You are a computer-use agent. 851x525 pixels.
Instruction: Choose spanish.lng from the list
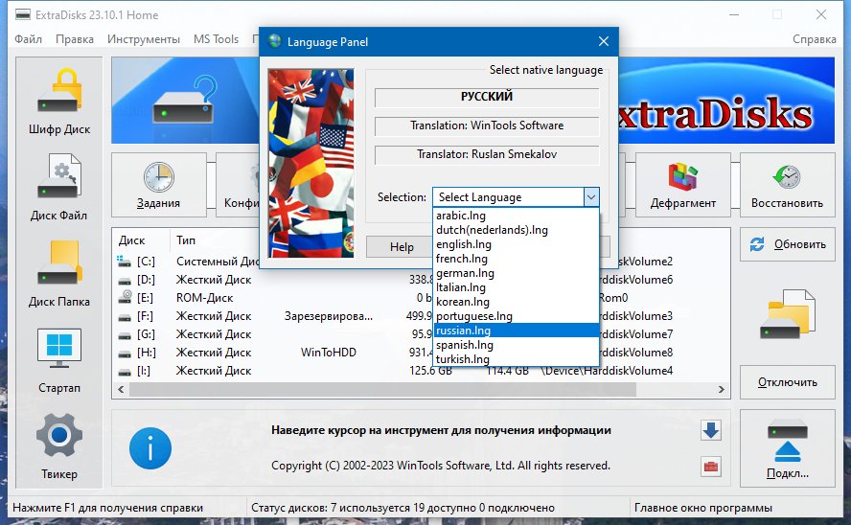pos(517,345)
